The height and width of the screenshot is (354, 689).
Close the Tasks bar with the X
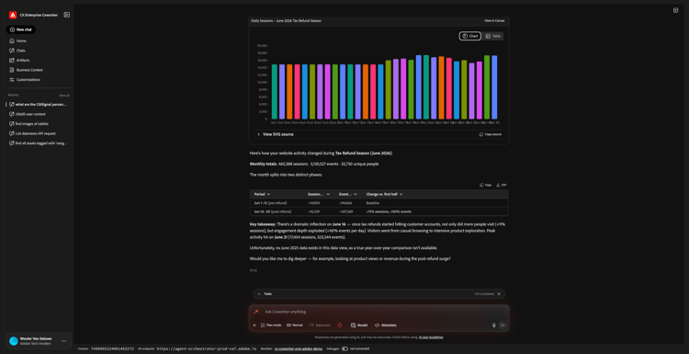click(499, 293)
